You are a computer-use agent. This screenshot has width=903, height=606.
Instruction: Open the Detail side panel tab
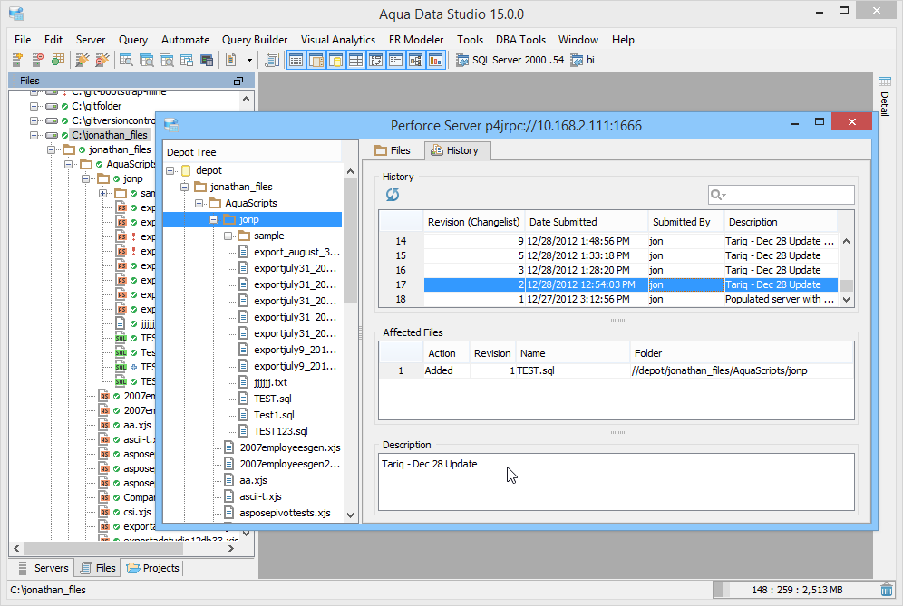pyautogui.click(x=885, y=96)
